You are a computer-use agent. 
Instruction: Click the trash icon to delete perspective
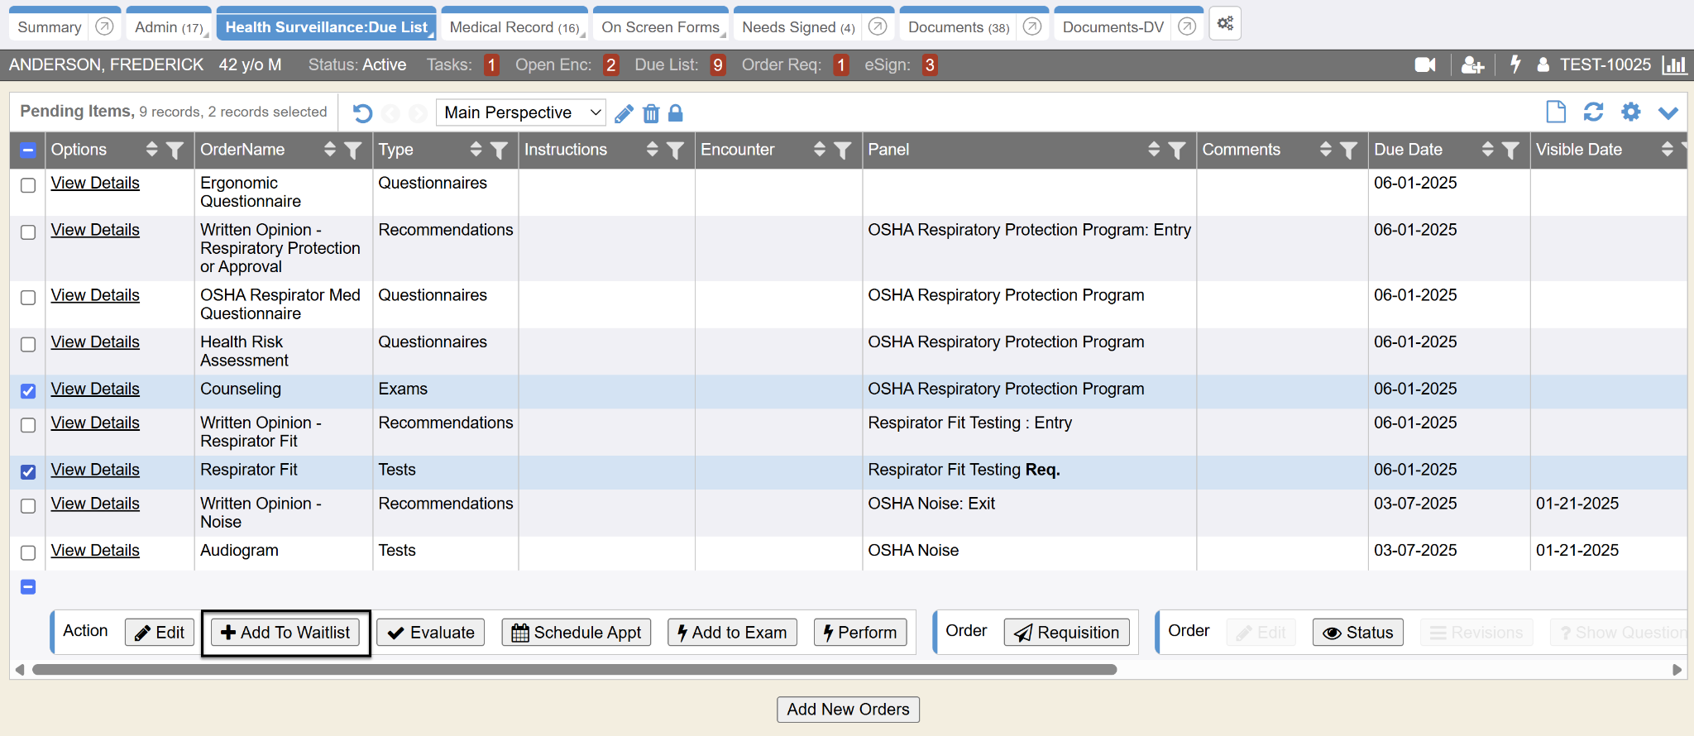point(651,113)
